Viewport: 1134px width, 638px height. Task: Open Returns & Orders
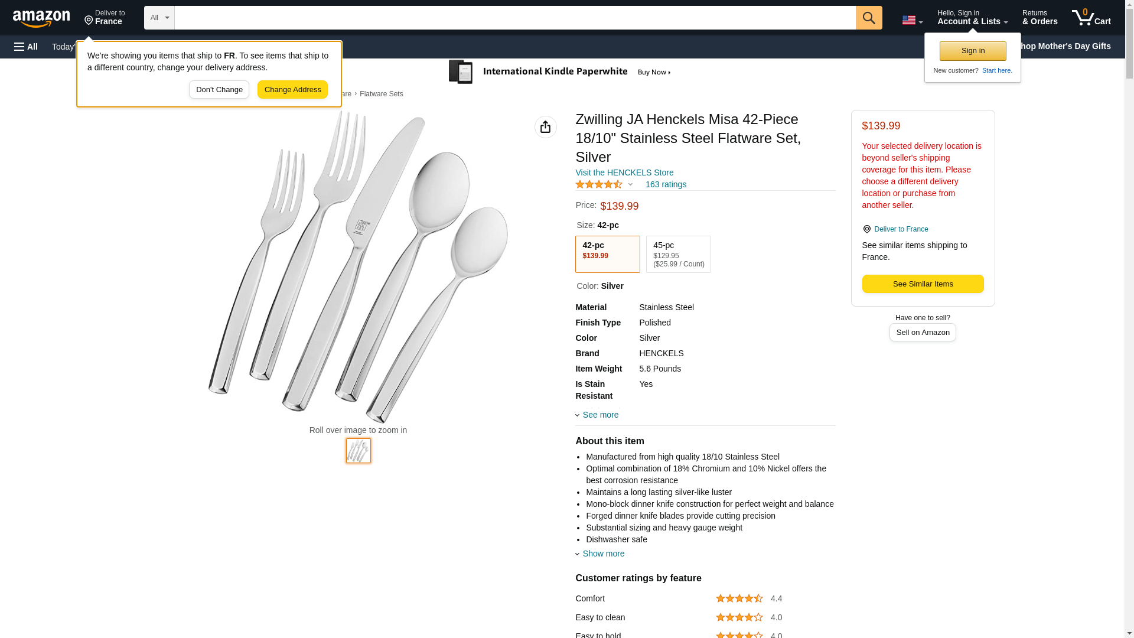click(x=1039, y=18)
